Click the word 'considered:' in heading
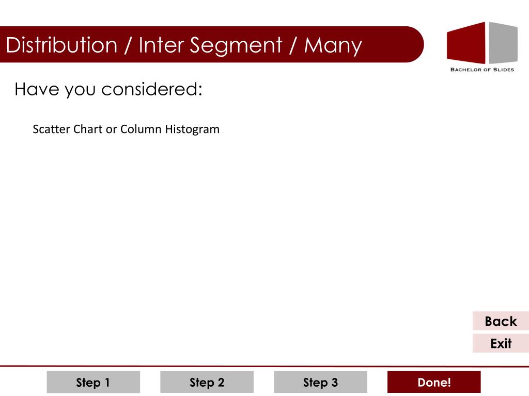The height and width of the screenshot is (396, 529). point(152,89)
